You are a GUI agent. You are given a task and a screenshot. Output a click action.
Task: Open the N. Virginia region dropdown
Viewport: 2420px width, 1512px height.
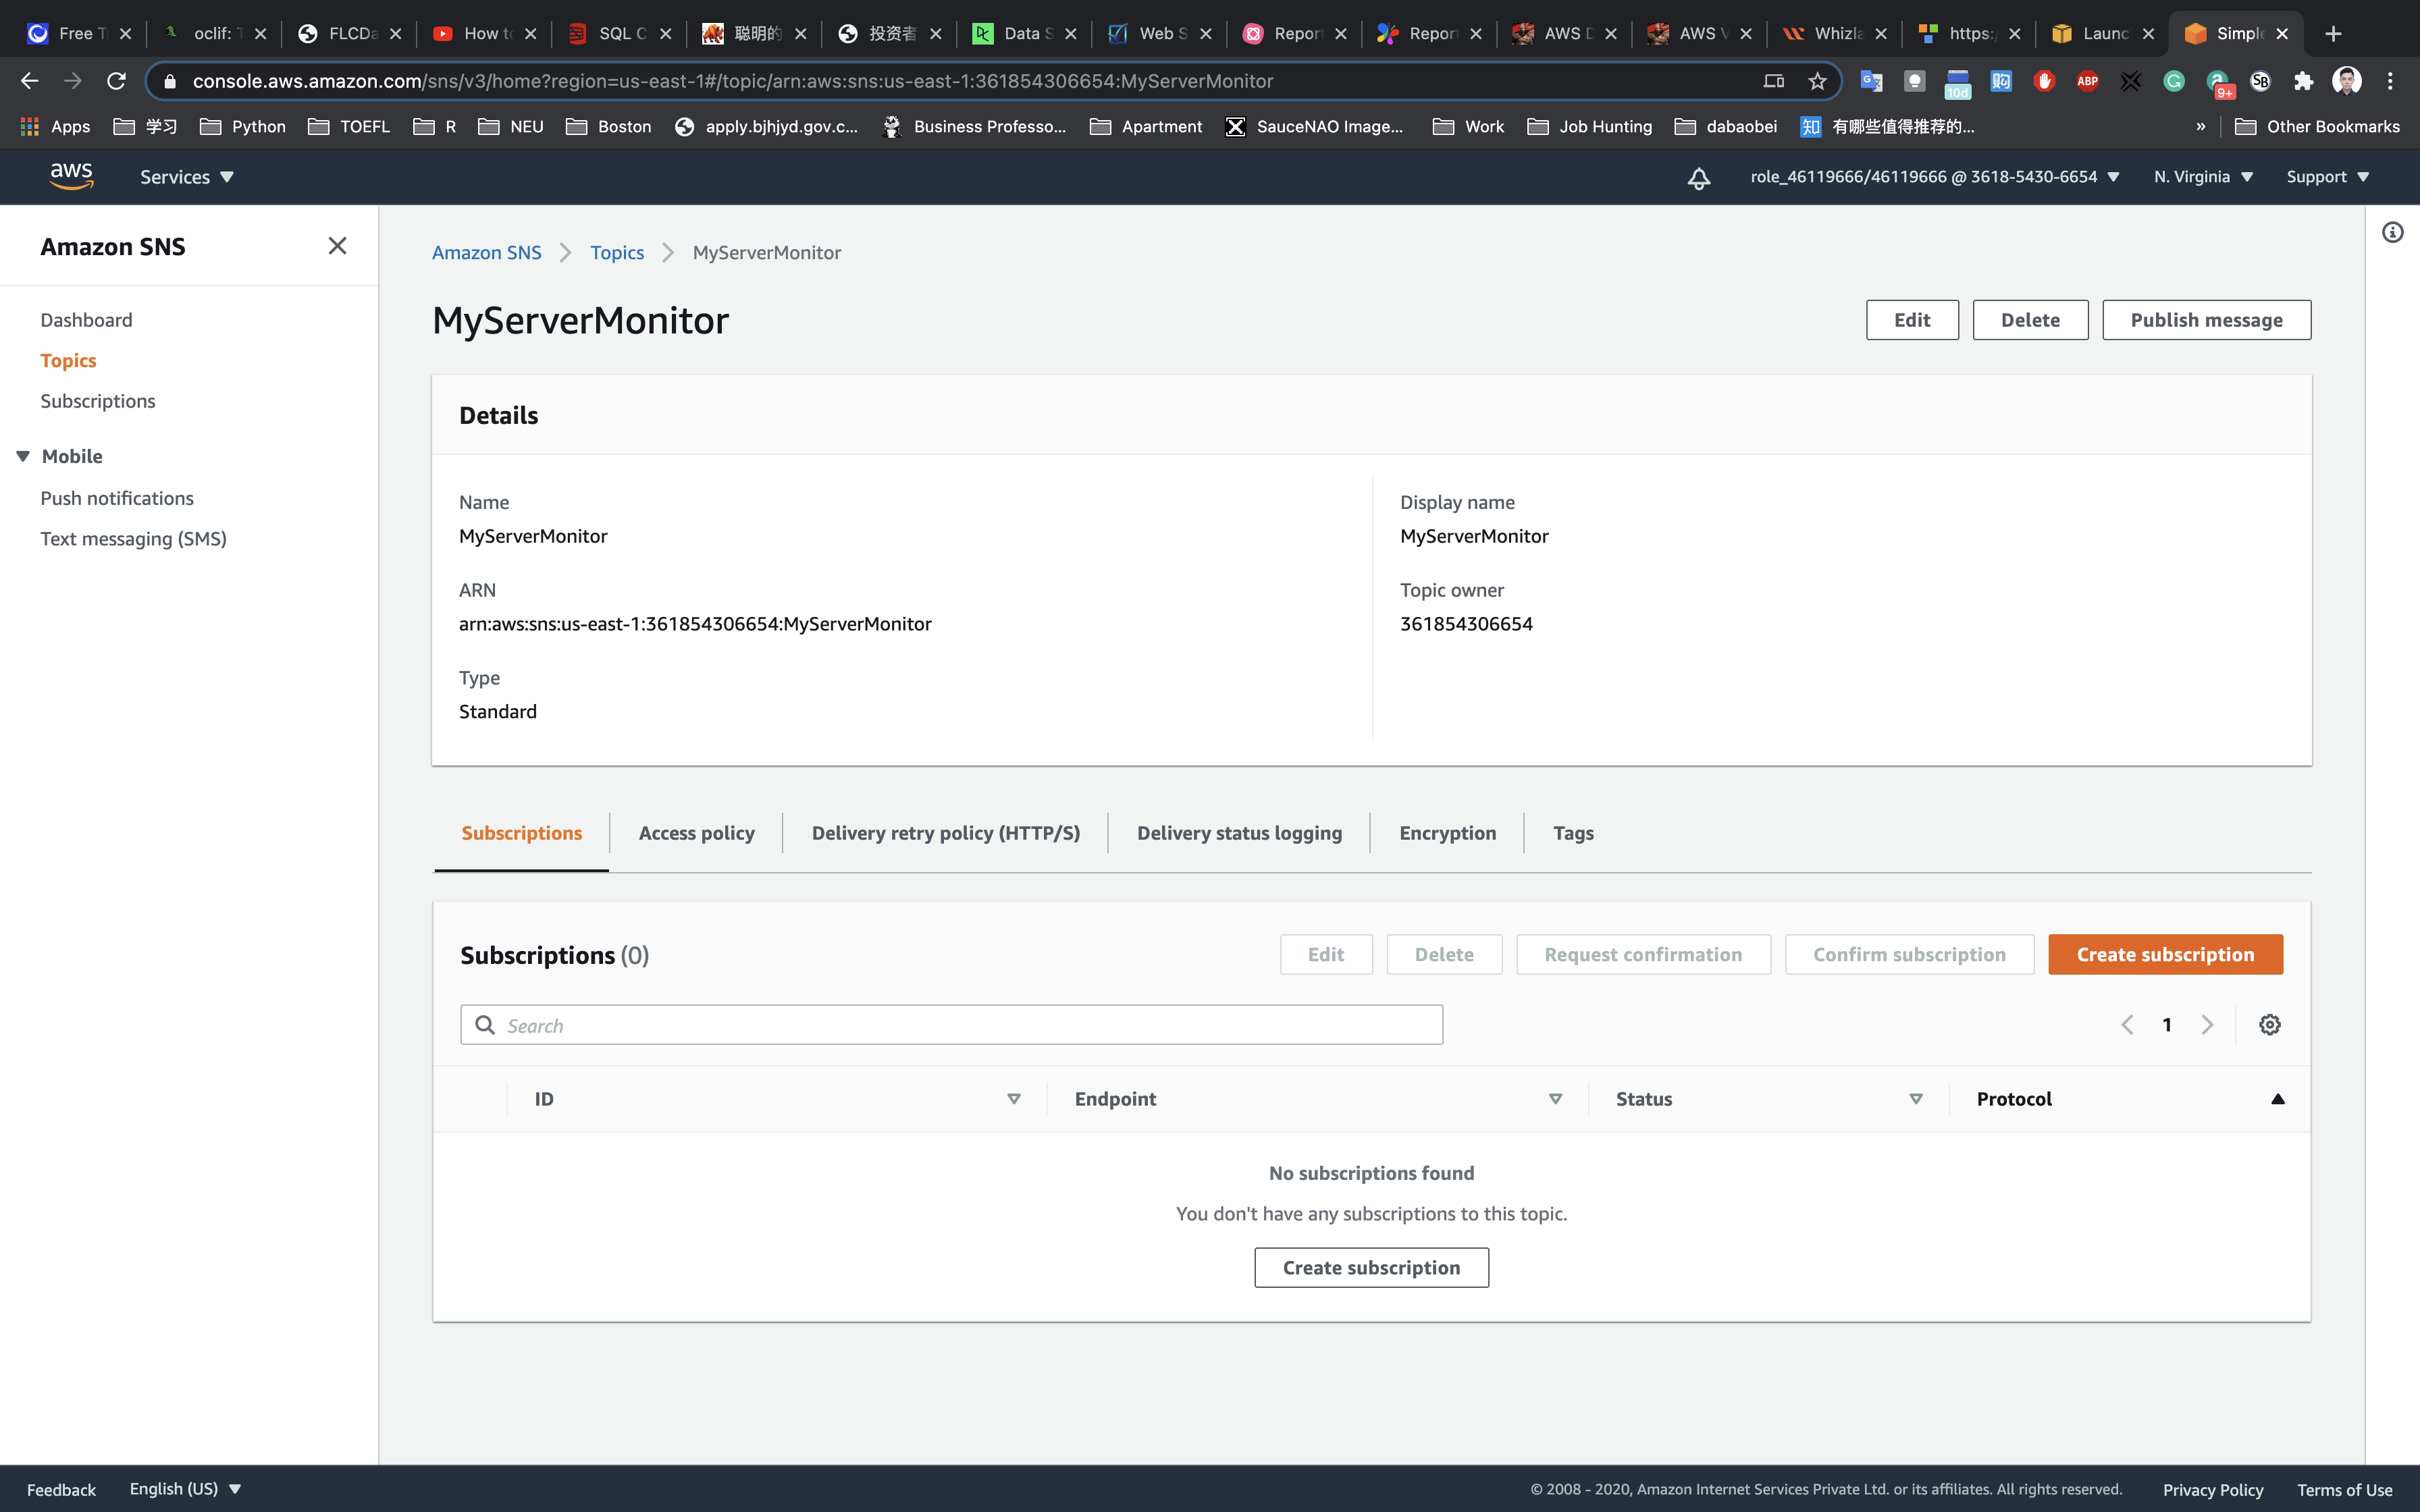pyautogui.click(x=2202, y=177)
